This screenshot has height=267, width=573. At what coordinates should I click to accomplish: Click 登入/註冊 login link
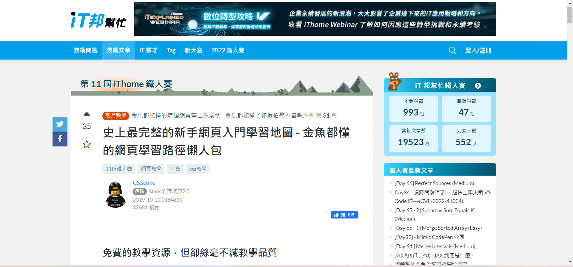(x=478, y=50)
